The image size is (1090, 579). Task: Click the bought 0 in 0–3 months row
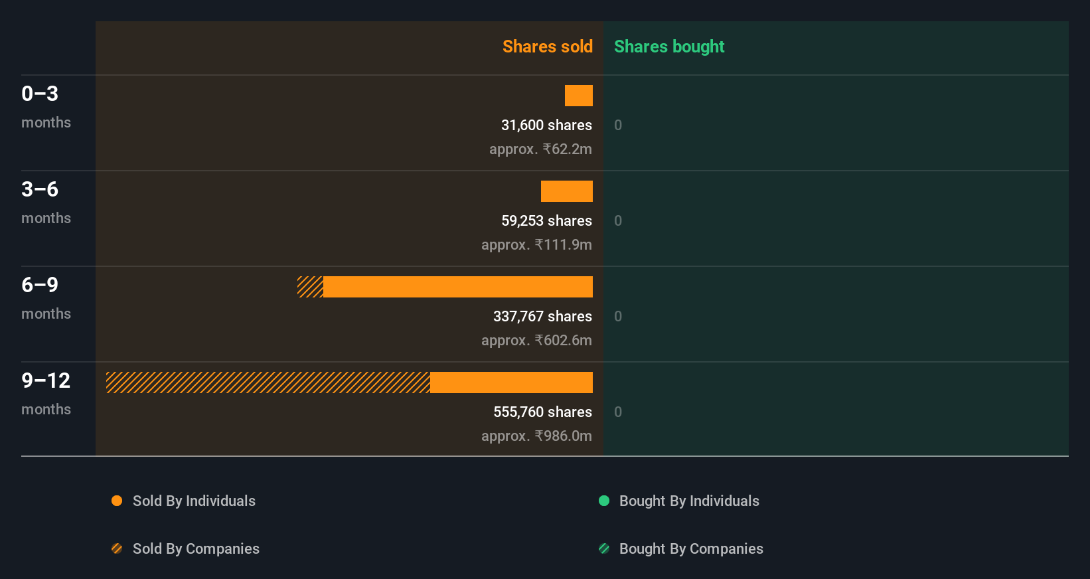(x=618, y=125)
